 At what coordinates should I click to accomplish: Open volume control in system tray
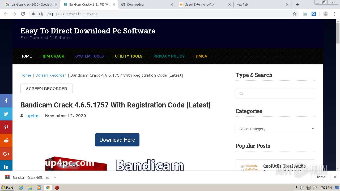pyautogui.click(x=302, y=188)
